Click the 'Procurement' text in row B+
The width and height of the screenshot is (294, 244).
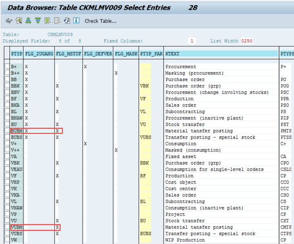click(x=181, y=67)
